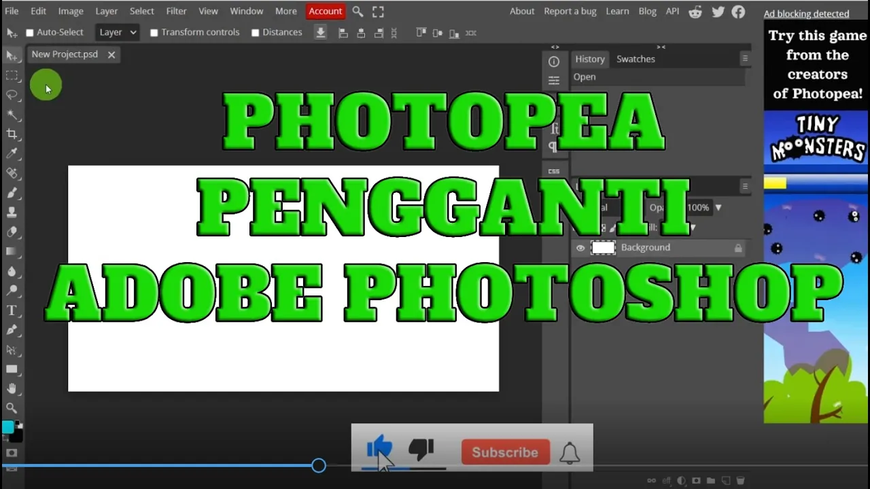Open the Layers panel options menu

745,185
